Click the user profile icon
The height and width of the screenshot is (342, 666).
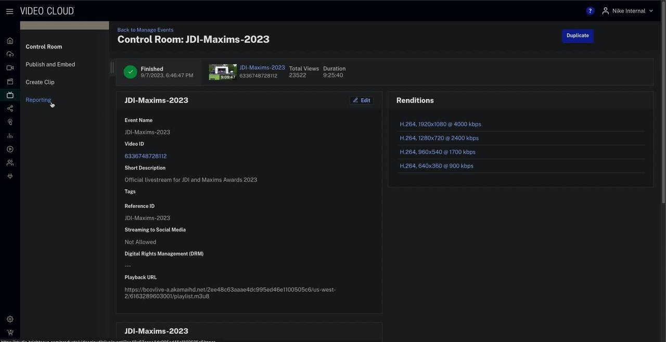tap(605, 11)
